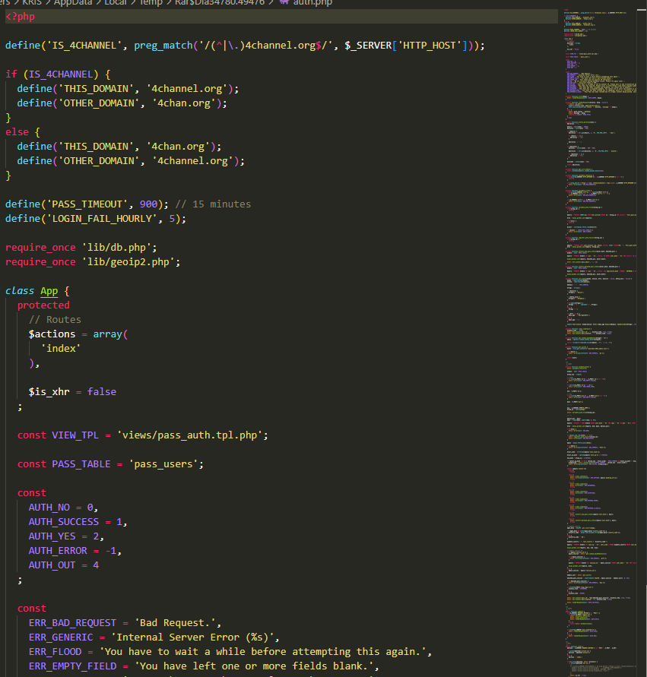Click the $actions variable
This screenshot has height=677, width=647.
[x=52, y=334]
